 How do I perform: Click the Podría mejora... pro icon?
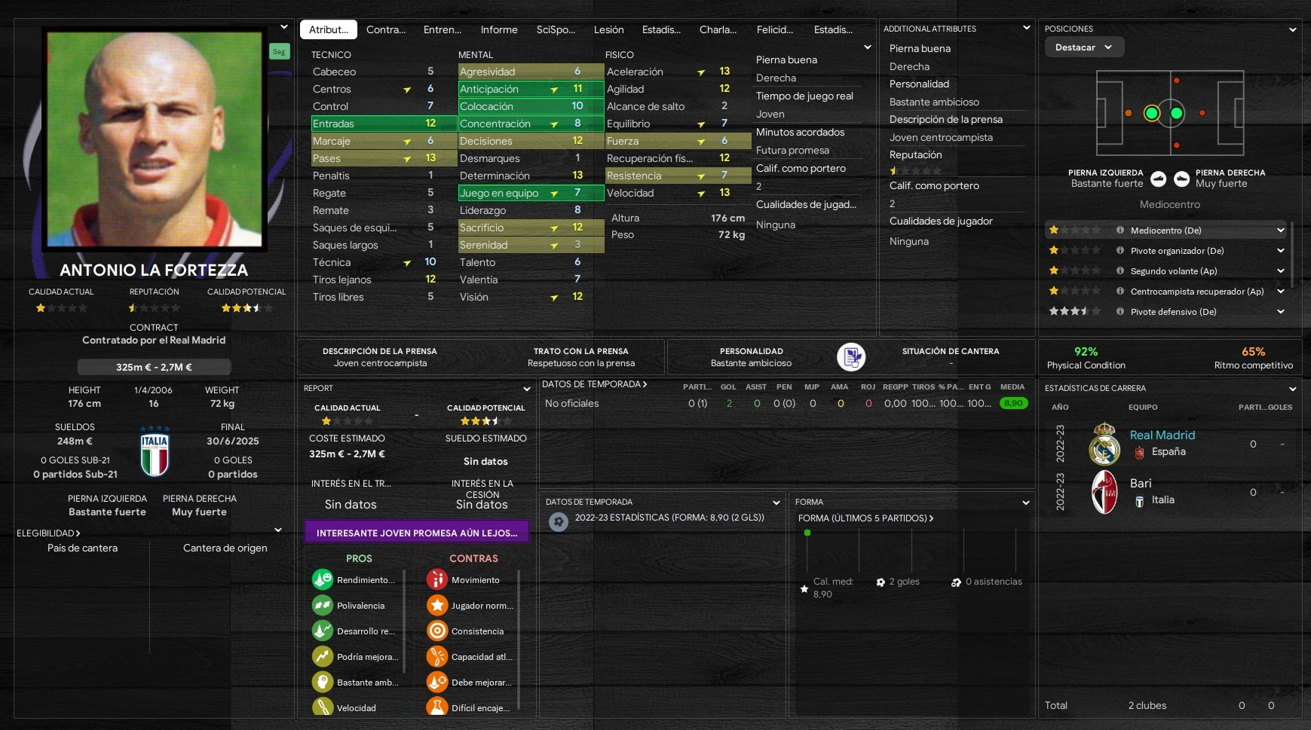[x=323, y=656]
